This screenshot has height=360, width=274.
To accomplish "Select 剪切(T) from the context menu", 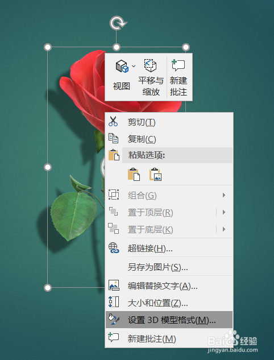I will point(169,122).
